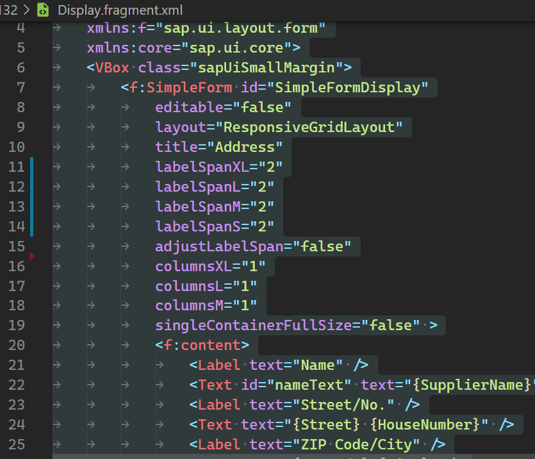
Task: Click the labelSpanXL attribute
Action: (x=202, y=167)
